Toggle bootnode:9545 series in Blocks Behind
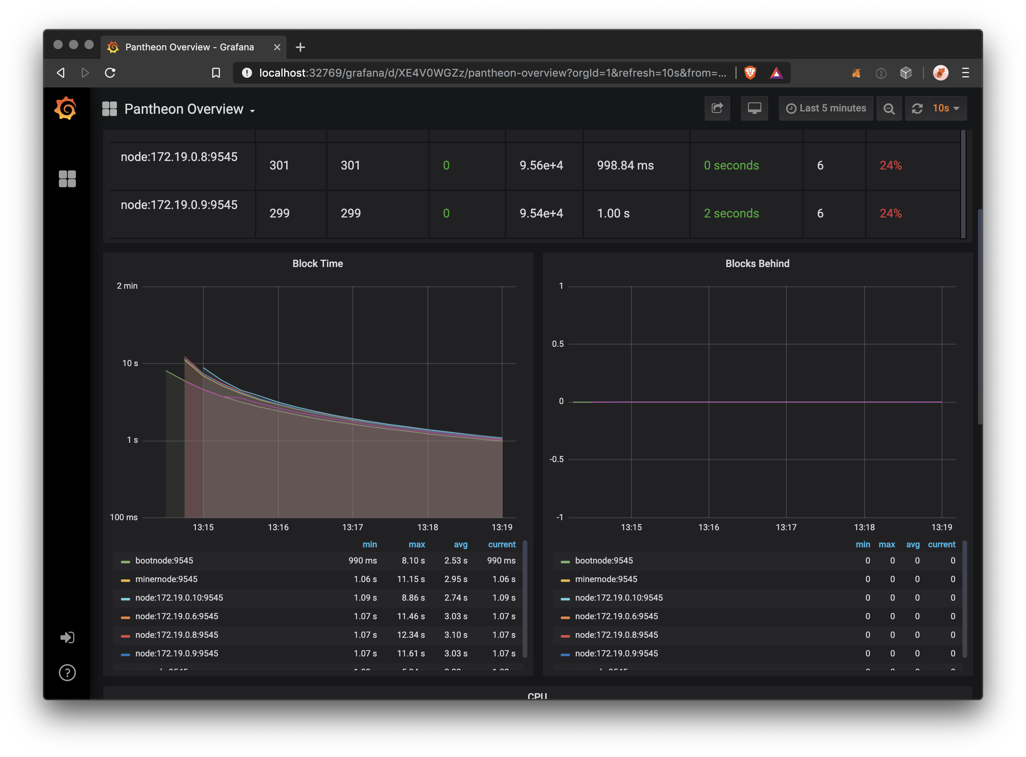The width and height of the screenshot is (1026, 757). (603, 560)
